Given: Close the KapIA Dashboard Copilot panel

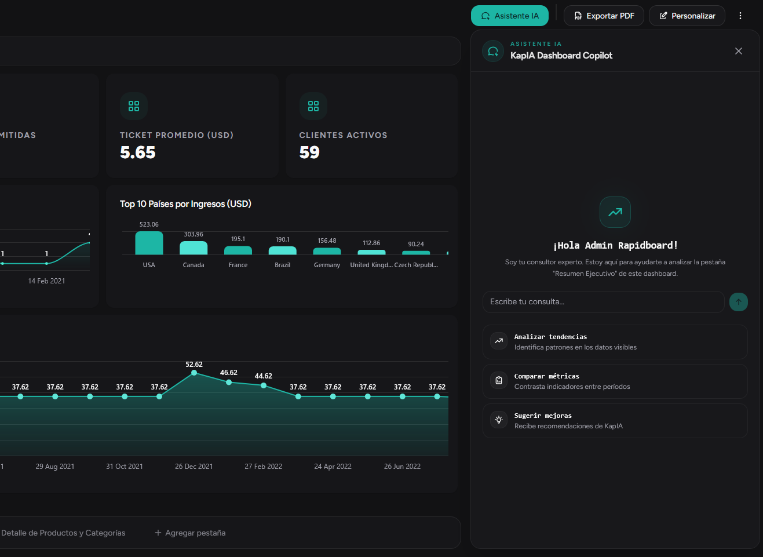Looking at the screenshot, I should tap(739, 51).
